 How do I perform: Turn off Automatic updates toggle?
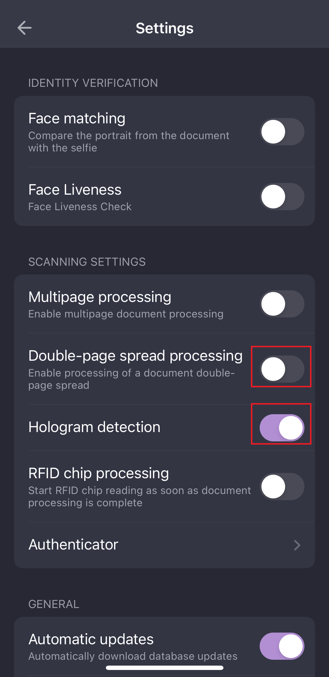click(x=282, y=646)
